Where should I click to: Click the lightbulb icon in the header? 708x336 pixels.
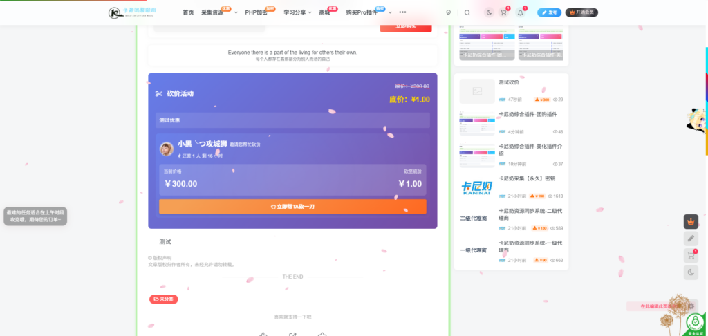(448, 12)
